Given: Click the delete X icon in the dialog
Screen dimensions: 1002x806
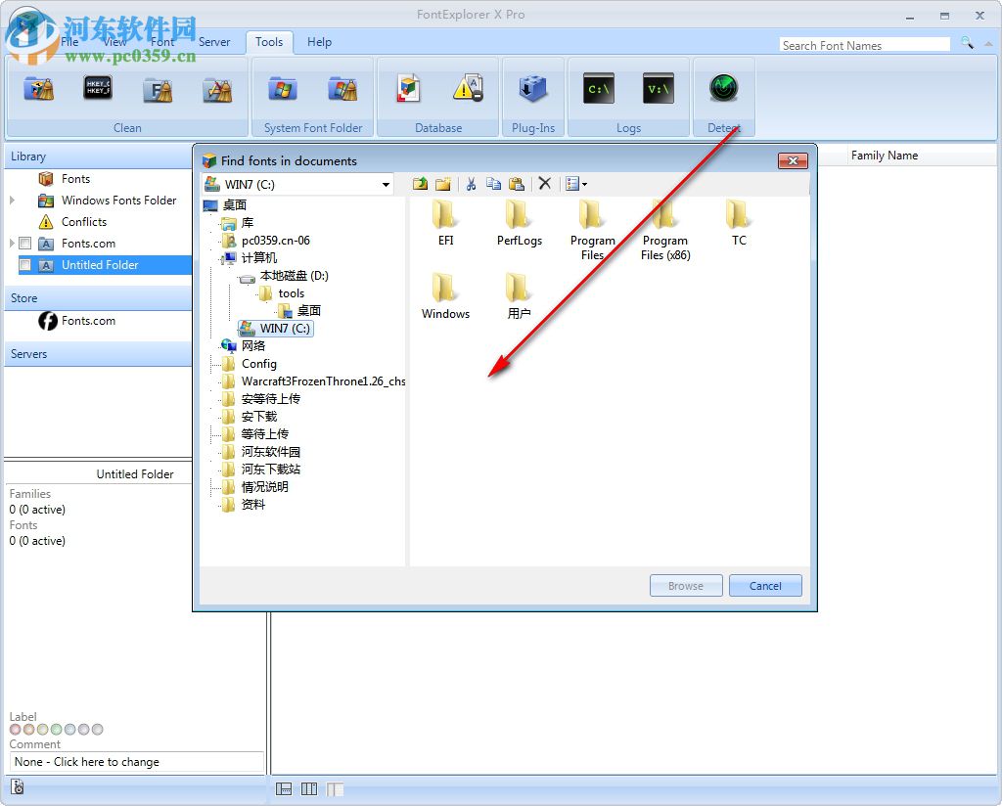Looking at the screenshot, I should point(545,183).
